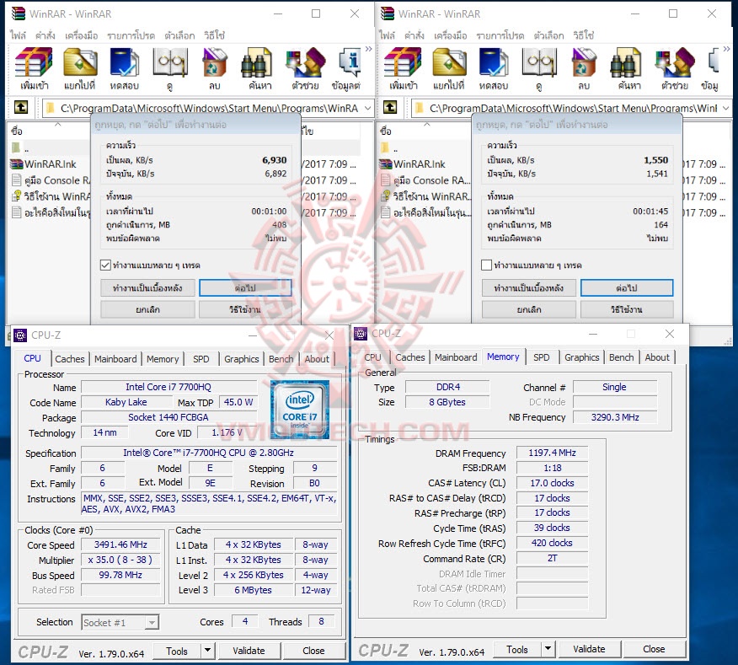Expand toolbar overflow chevron in left WinRAR window

(368, 49)
